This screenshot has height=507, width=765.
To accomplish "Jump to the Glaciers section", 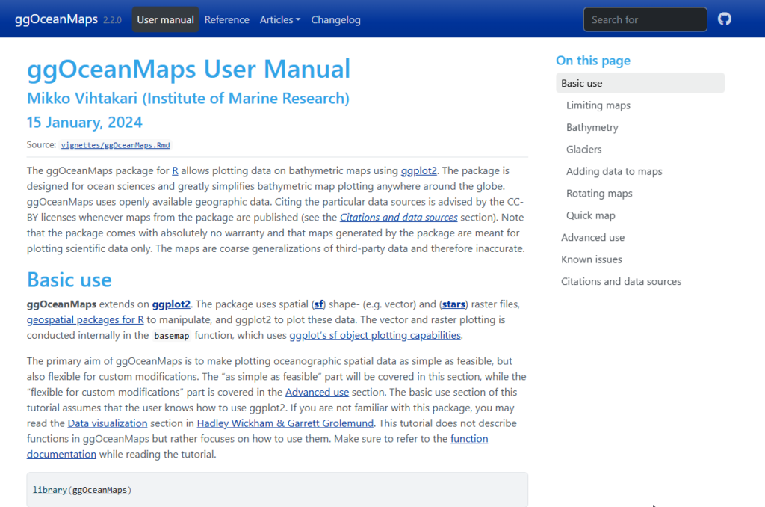I will pos(583,150).
